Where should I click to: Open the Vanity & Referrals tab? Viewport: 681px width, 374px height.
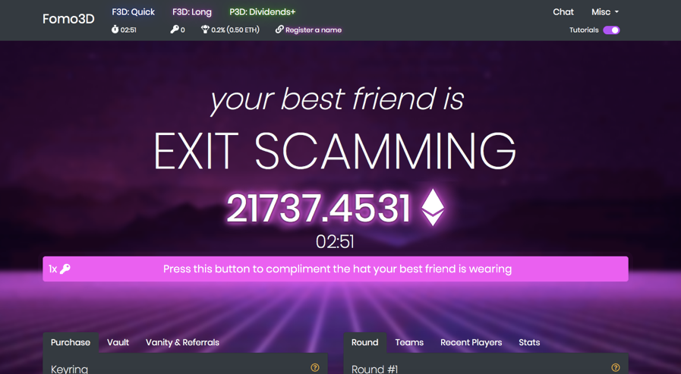point(182,342)
